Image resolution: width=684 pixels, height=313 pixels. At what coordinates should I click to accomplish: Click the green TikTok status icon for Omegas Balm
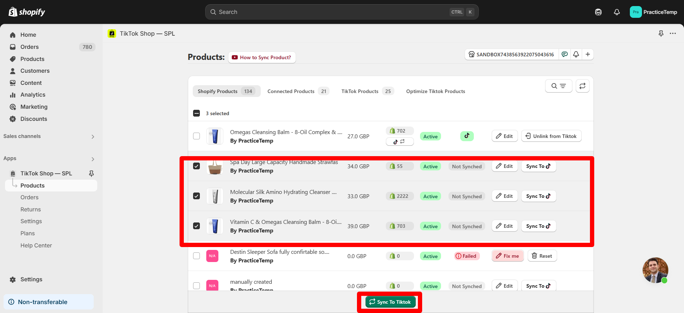[x=467, y=136]
